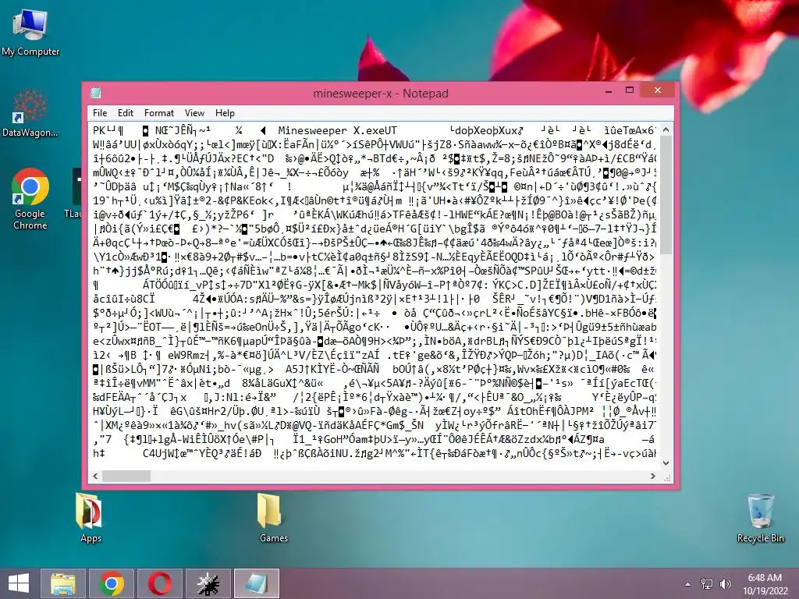Viewport: 799px width, 599px height.
Task: Click the taskbar clock showing 6:48 AM
Action: click(765, 584)
